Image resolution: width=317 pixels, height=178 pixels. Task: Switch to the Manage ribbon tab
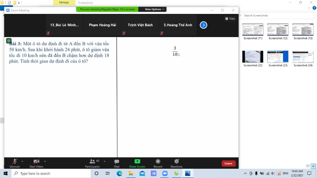point(64,2)
